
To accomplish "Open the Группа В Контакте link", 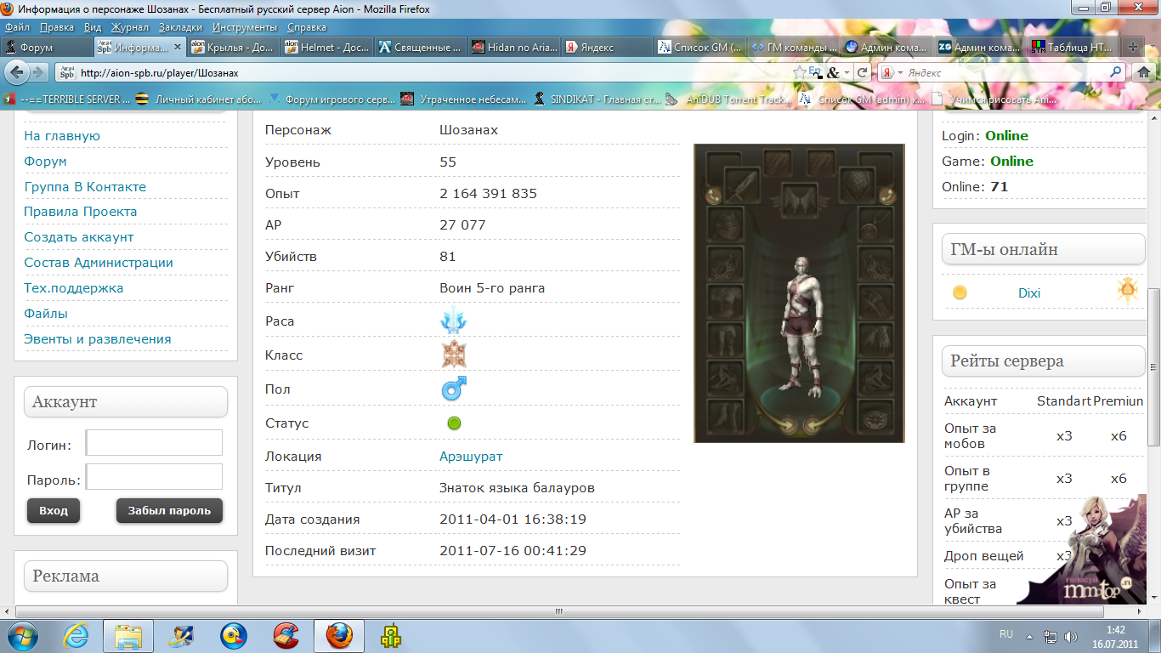I will click(85, 187).
